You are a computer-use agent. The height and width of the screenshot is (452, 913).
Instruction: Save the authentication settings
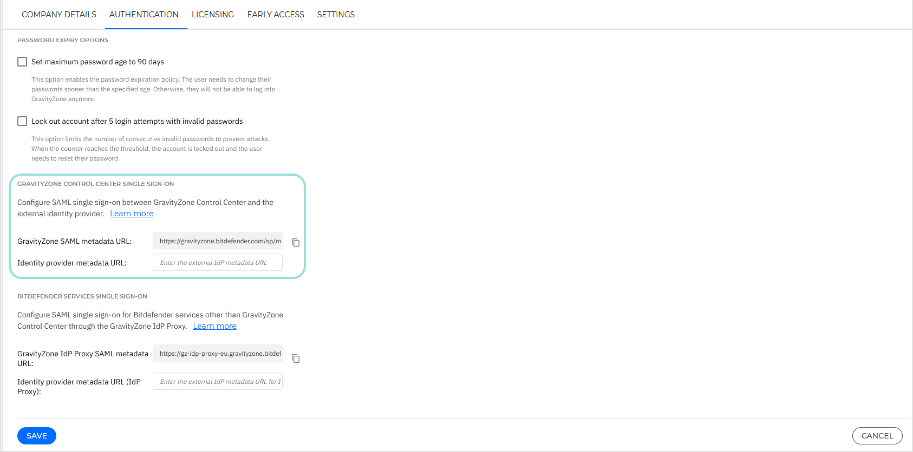[37, 436]
